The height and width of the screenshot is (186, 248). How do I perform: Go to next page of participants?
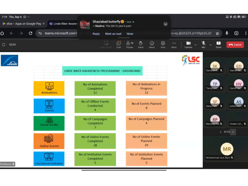point(233,132)
